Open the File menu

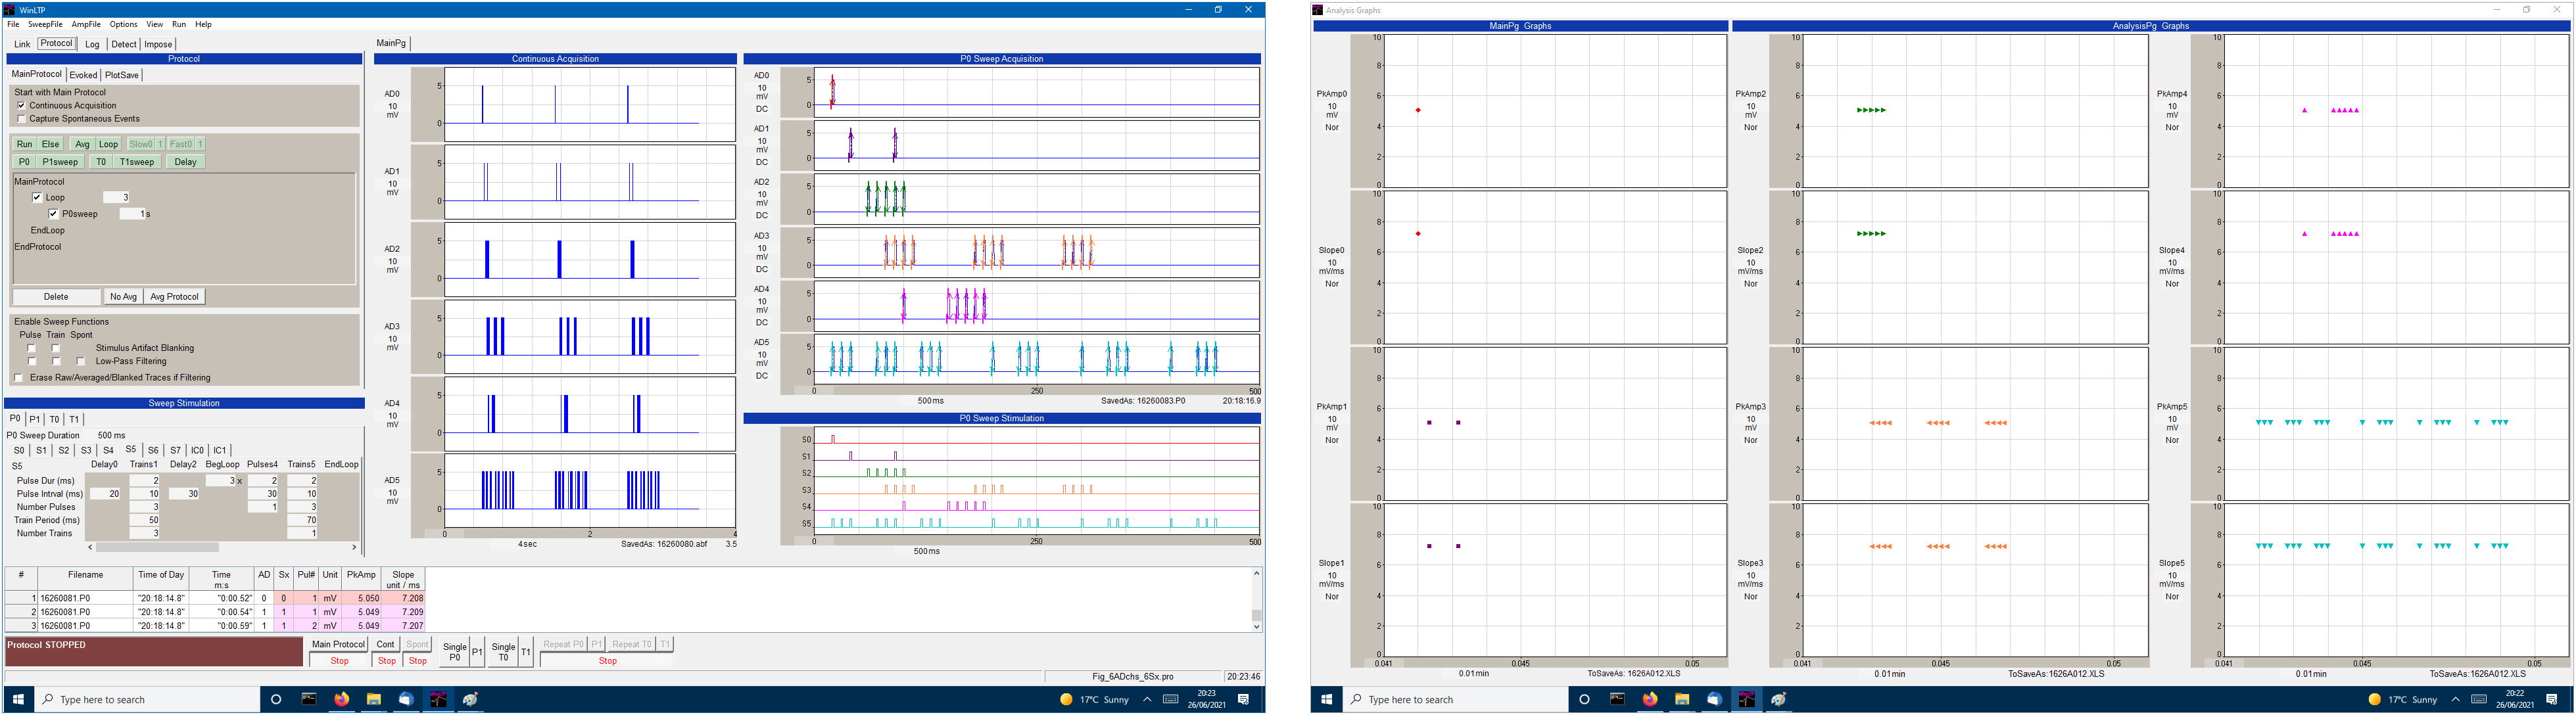pyautogui.click(x=13, y=24)
